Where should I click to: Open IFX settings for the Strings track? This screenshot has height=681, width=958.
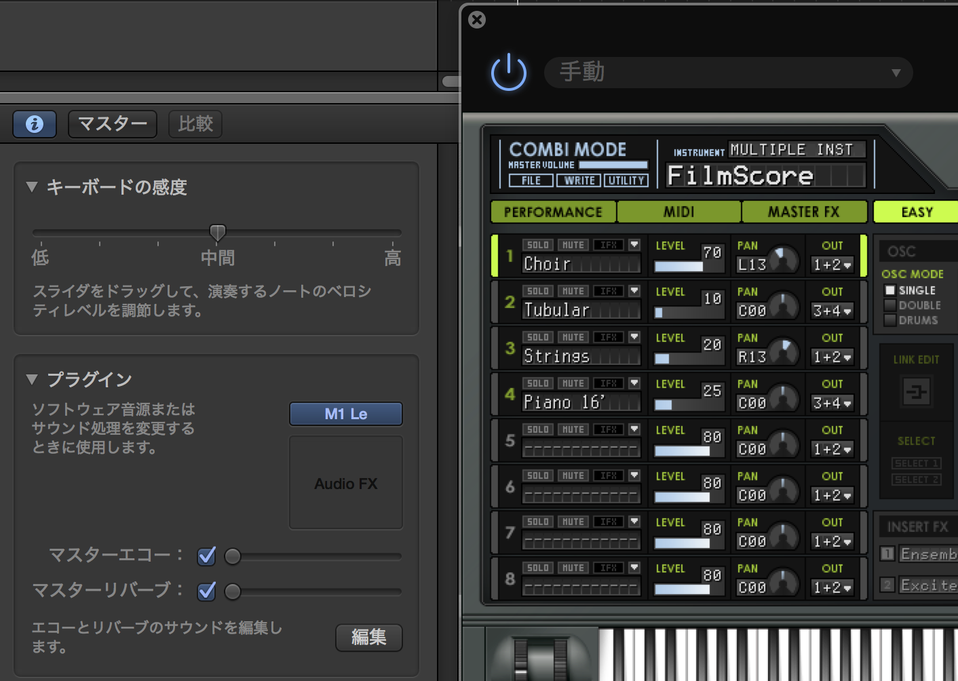pos(609,336)
